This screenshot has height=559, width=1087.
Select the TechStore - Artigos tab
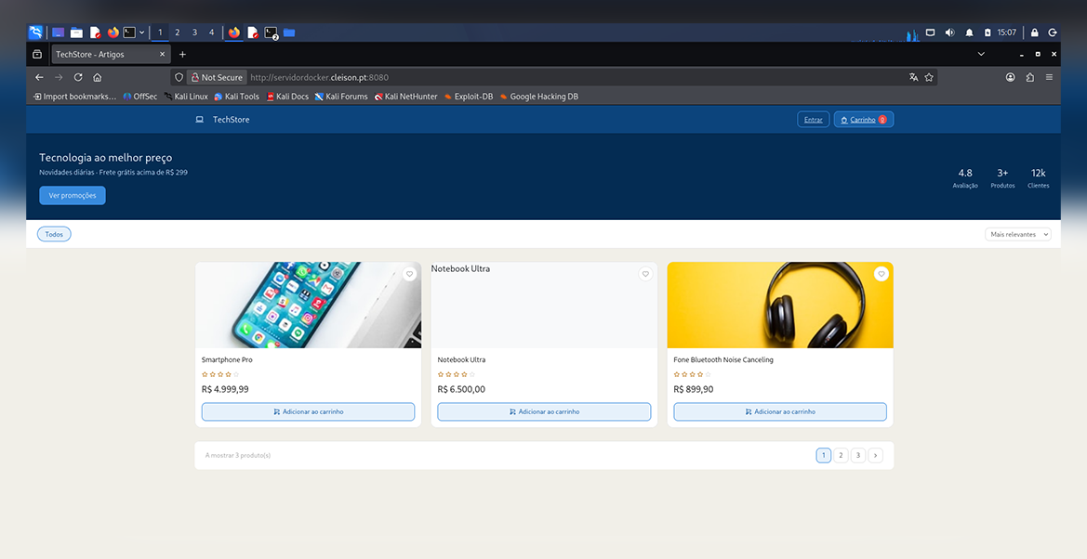(111, 54)
